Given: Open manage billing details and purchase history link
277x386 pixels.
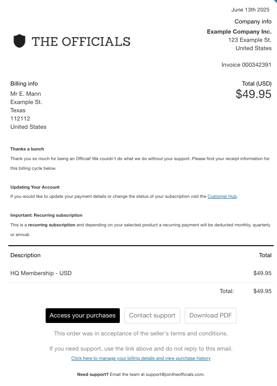Looking at the screenshot, I should click(141, 358).
